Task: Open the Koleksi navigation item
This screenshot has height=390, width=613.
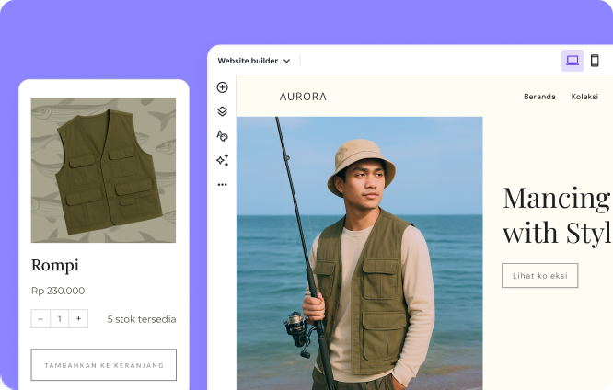Action: click(x=584, y=97)
